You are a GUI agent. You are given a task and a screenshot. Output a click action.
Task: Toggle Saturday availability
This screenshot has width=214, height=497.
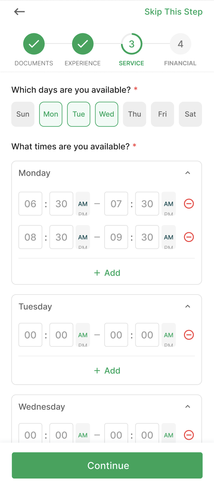190,114
